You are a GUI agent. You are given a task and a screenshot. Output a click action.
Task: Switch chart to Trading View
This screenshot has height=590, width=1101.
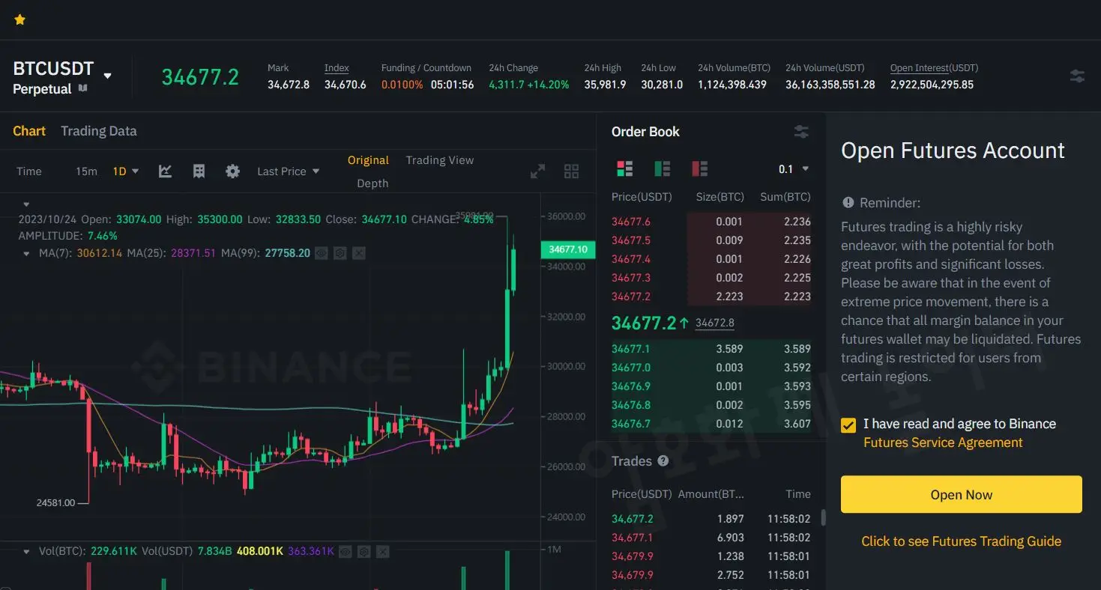(x=440, y=160)
